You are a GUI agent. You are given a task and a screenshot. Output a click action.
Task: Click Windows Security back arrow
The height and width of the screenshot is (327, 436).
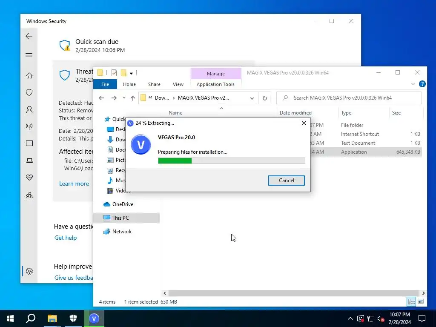pyautogui.click(x=29, y=36)
